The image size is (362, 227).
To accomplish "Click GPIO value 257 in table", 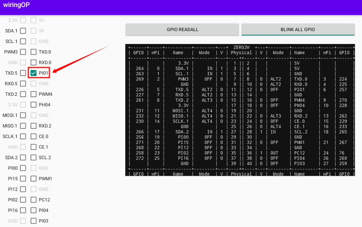I will coord(343,89).
